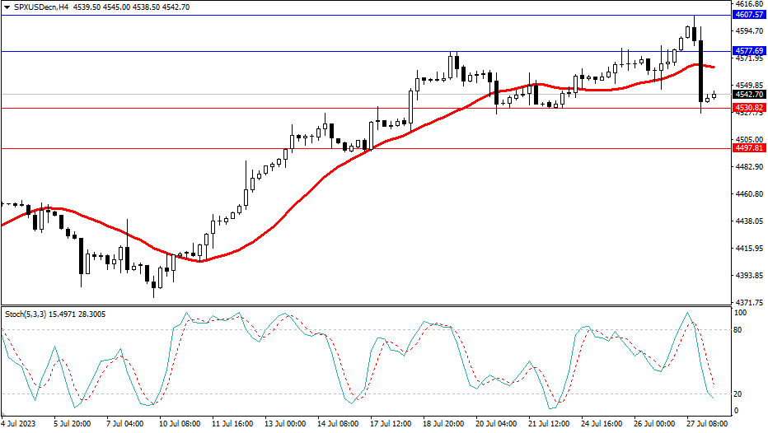Select the dashed 20 level in Stochastic panel
Screen dimensions: 768x433
coord(247,393)
